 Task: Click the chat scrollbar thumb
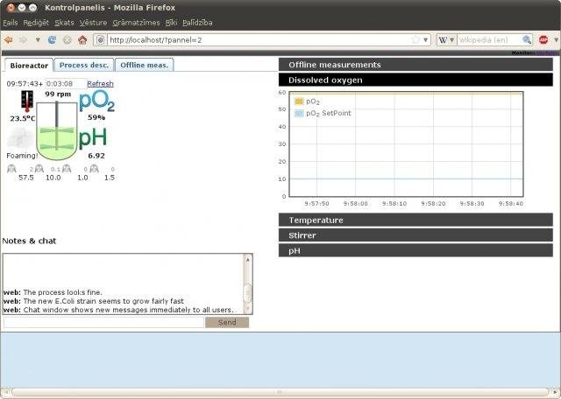(247, 293)
